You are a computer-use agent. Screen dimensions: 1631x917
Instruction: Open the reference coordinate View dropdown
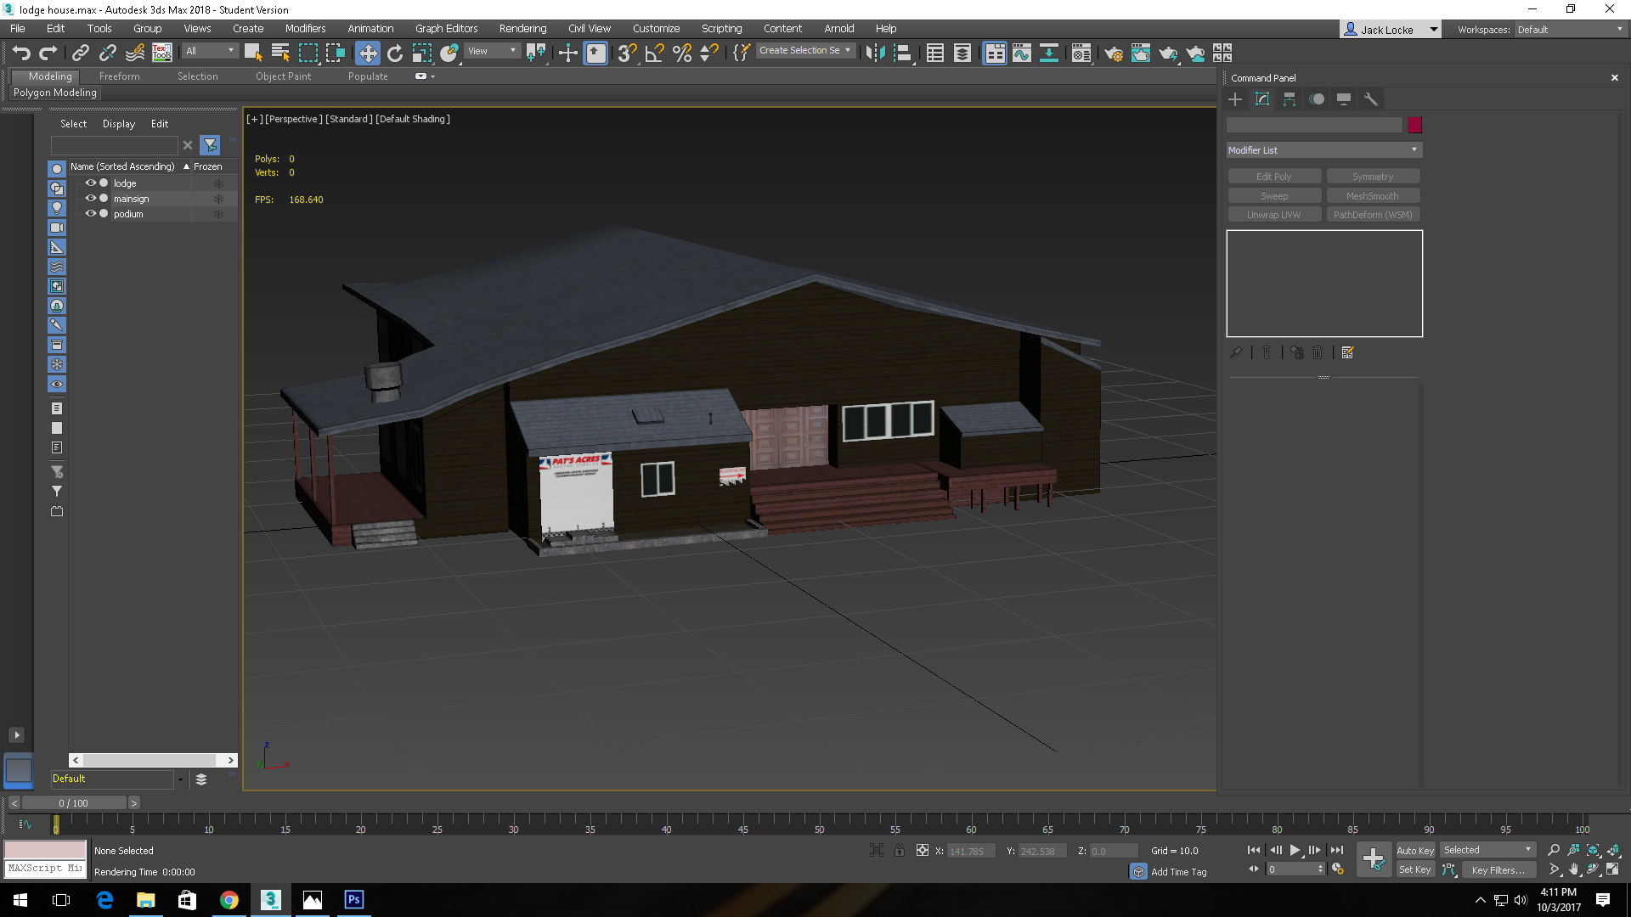492,51
